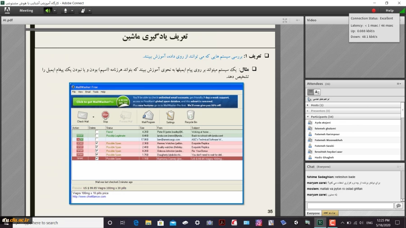
Task: Expand the Hosts (1) group
Action: [308, 105]
